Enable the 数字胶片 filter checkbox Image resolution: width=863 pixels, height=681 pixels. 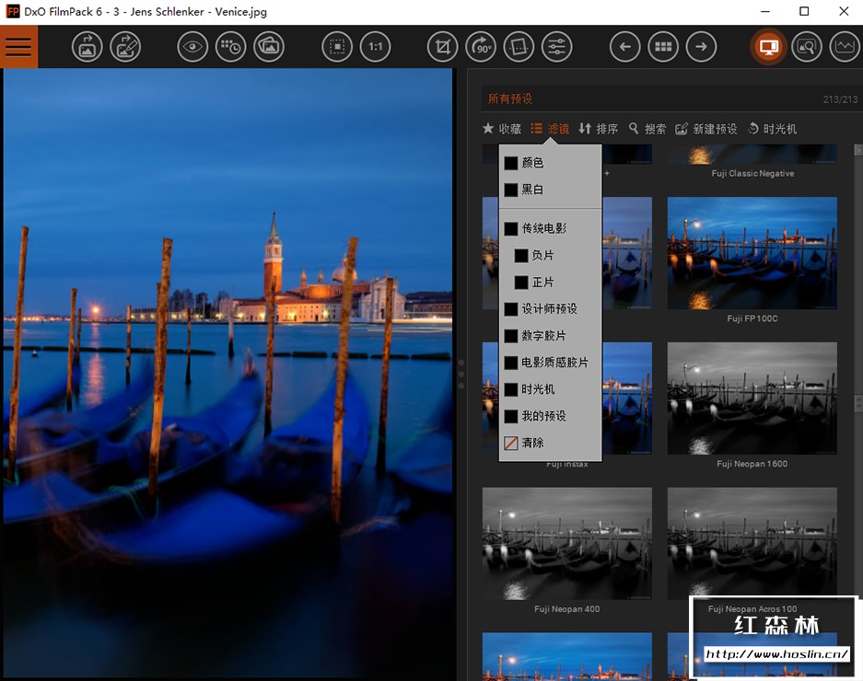(x=511, y=336)
